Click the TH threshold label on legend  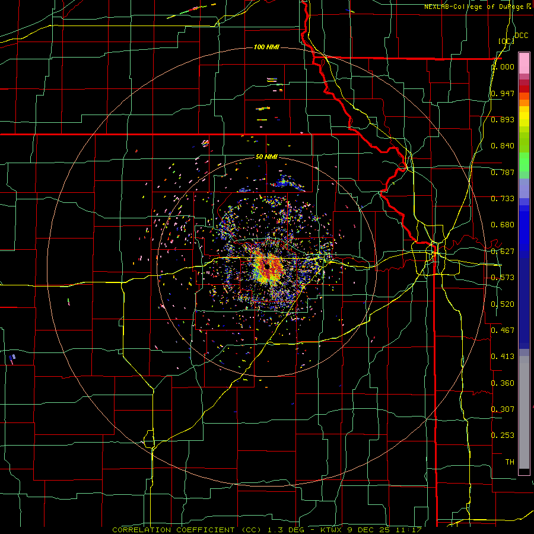tap(510, 462)
